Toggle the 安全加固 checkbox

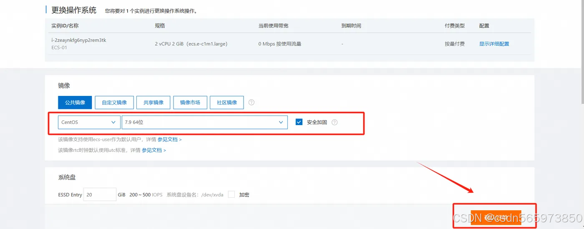[299, 122]
